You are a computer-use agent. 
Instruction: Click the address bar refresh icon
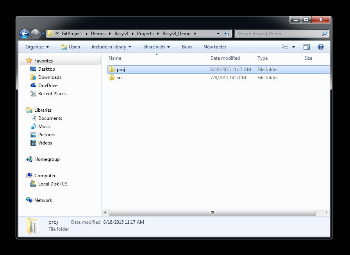227,34
